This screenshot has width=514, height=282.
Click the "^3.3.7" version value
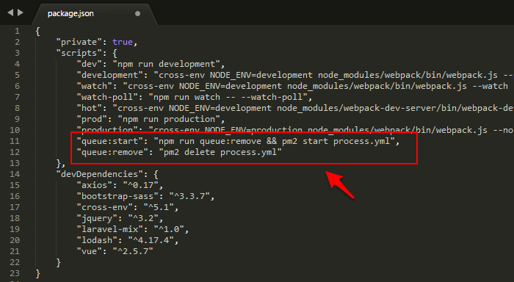[x=189, y=196]
